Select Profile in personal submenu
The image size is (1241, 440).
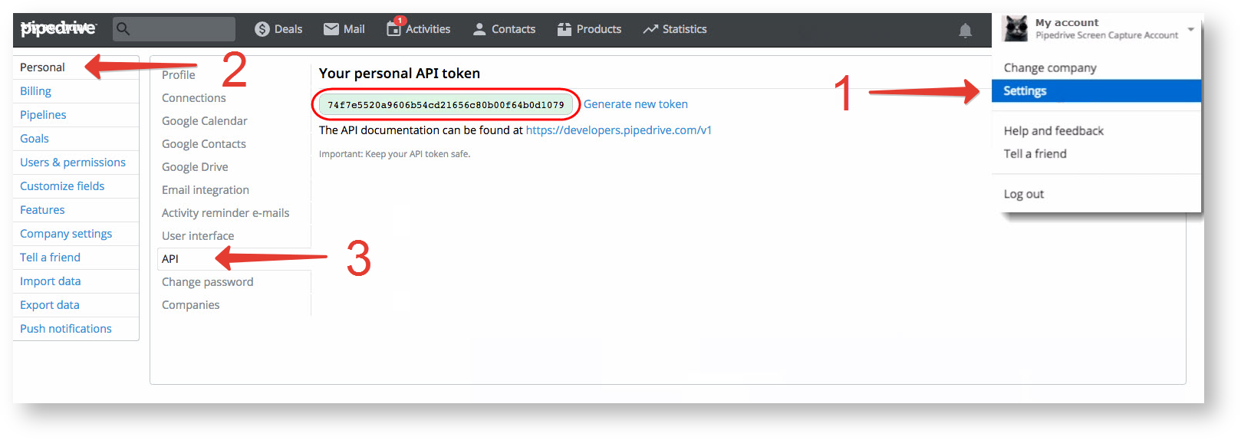179,75
